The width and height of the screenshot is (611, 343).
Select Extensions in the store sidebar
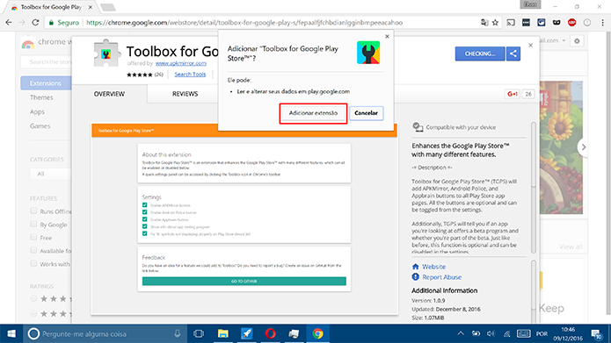point(46,83)
